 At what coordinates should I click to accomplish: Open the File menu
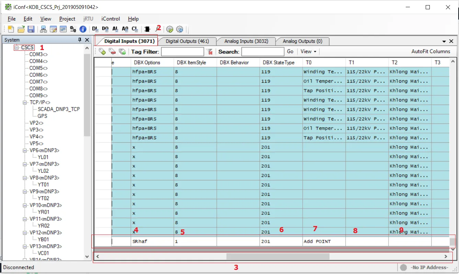coord(12,19)
